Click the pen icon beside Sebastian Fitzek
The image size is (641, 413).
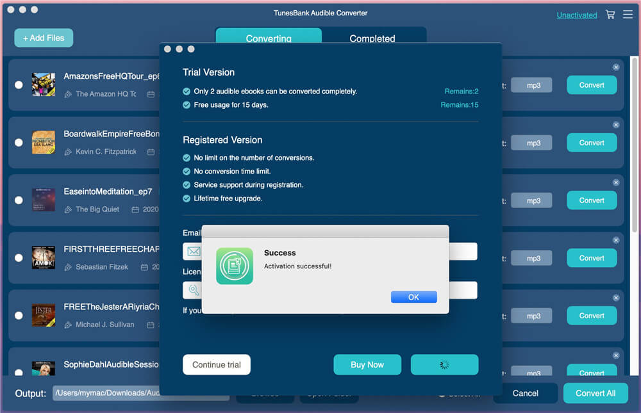68,267
